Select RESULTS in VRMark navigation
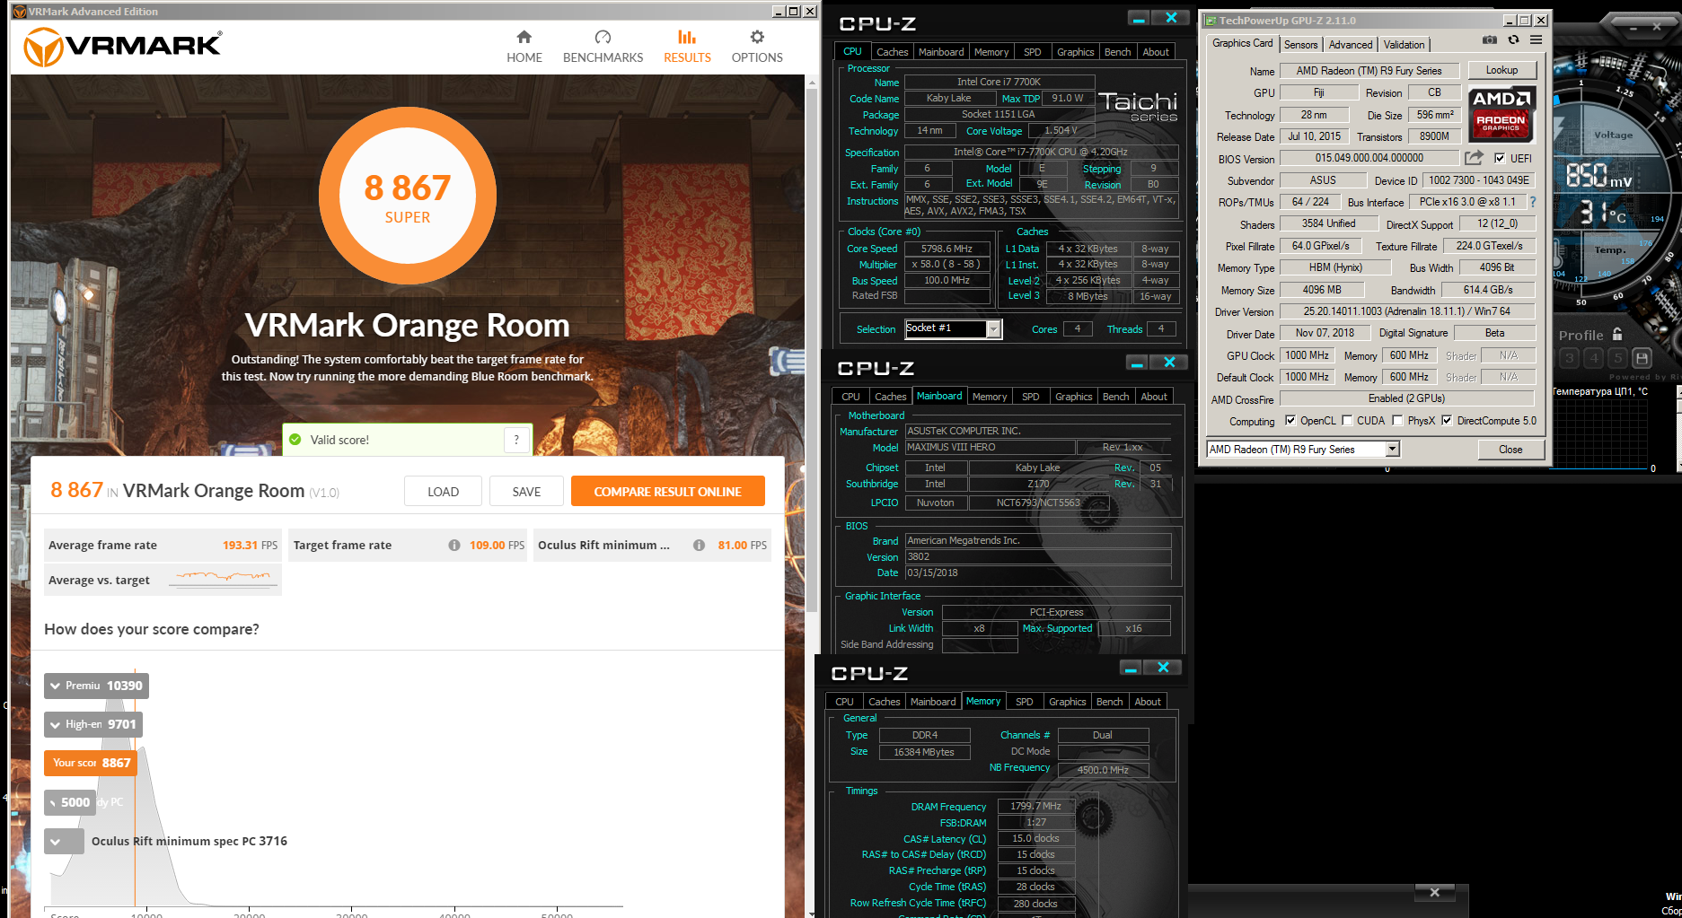 (687, 47)
